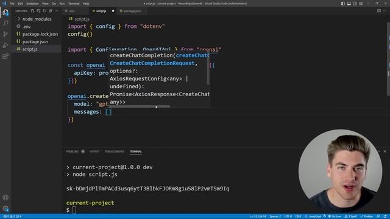
Task: Switch to the Problems panel tab
Action: click(75, 151)
